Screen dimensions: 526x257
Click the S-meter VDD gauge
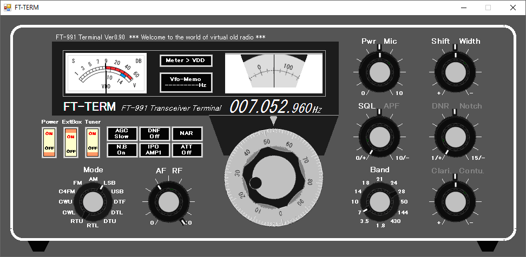coord(106,73)
